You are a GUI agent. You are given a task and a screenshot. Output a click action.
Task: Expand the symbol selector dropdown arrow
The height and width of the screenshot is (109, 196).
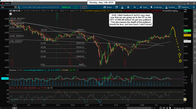click(x=15, y=7)
